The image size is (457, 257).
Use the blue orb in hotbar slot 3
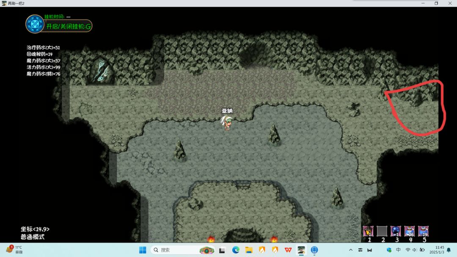pyautogui.click(x=396, y=231)
